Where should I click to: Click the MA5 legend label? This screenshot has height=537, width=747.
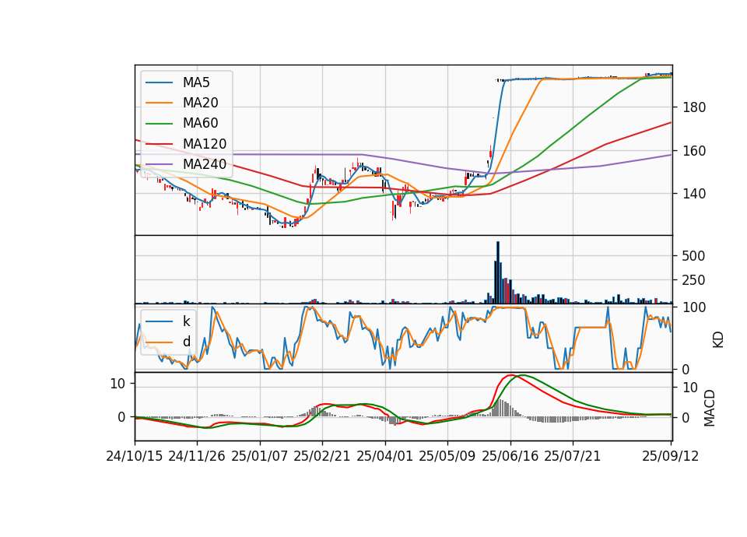(196, 82)
